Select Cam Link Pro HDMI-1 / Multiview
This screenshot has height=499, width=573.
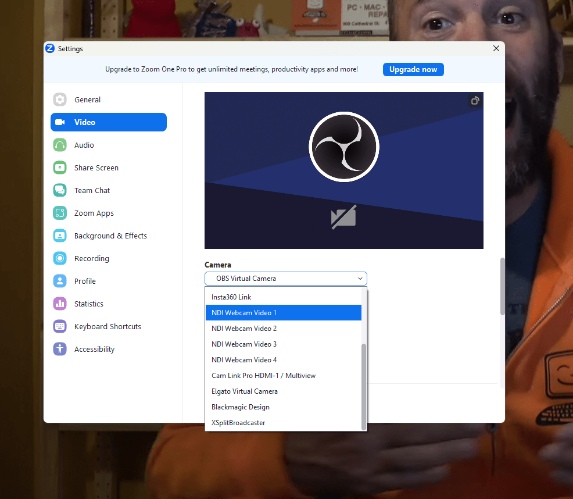click(x=283, y=376)
